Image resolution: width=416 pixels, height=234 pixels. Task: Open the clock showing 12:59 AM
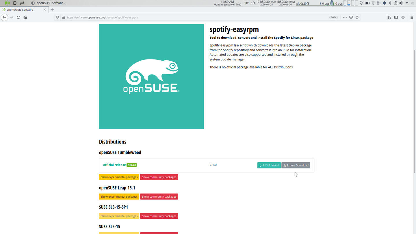pyautogui.click(x=227, y=3)
